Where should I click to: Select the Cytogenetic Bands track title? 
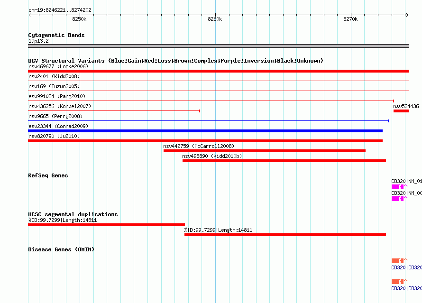click(56, 35)
